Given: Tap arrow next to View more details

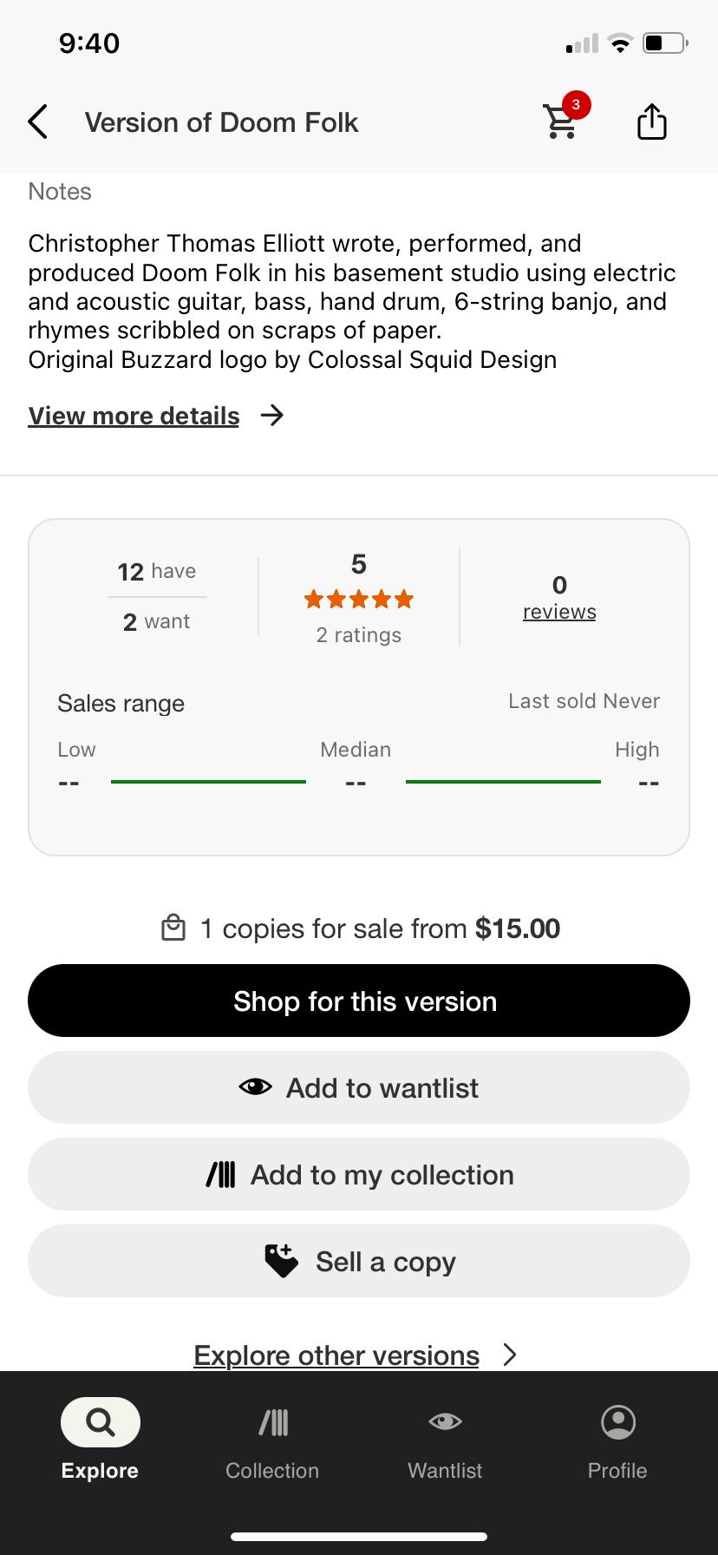Looking at the screenshot, I should coord(272,416).
